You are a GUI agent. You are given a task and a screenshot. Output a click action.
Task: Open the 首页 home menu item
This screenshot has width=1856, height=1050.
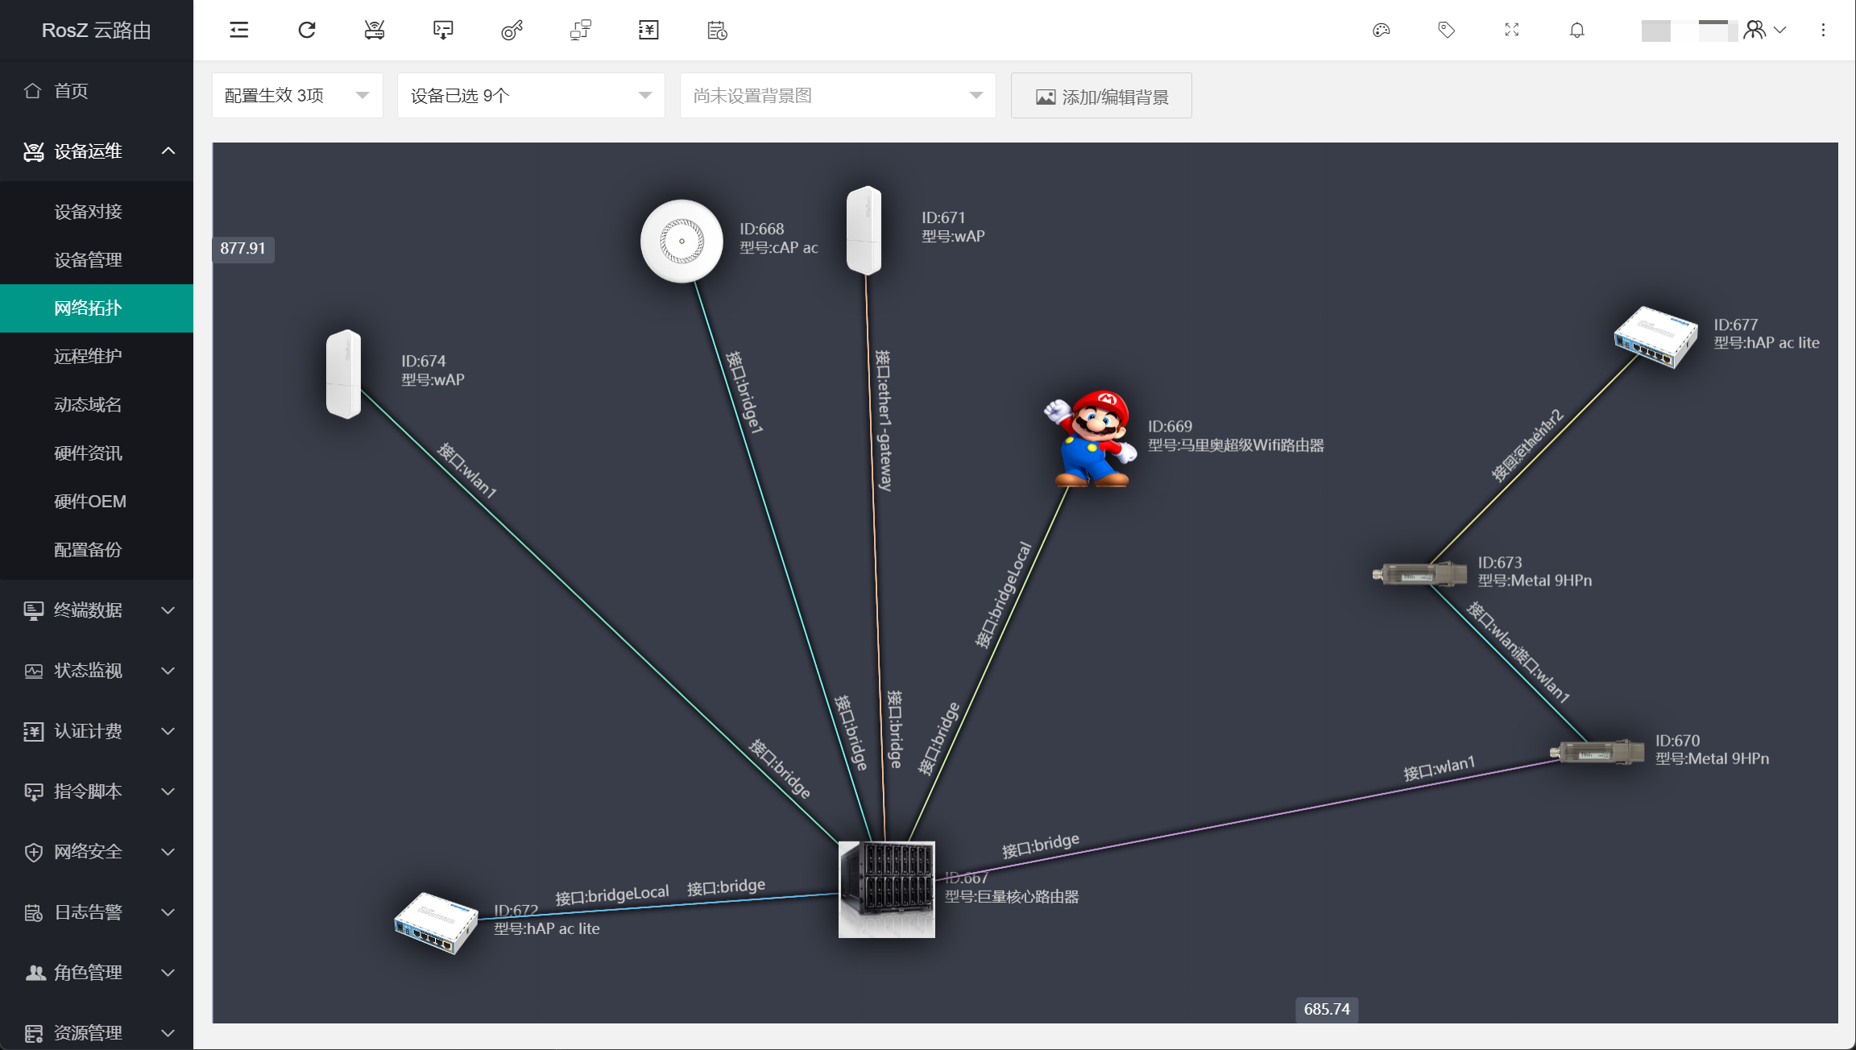pos(71,91)
